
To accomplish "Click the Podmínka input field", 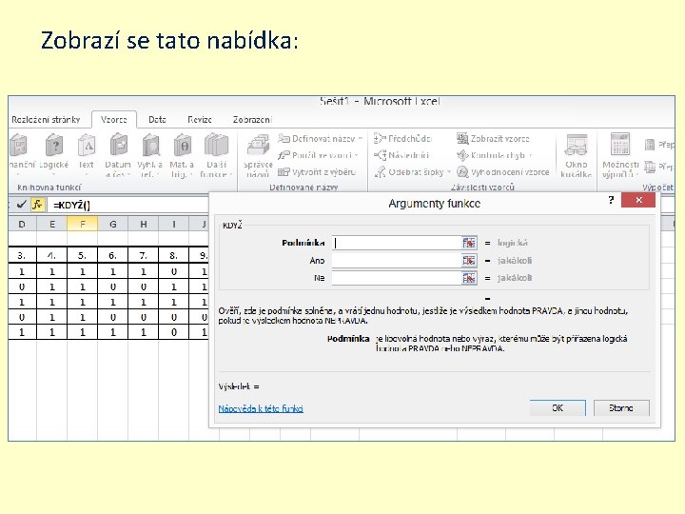I will pos(397,243).
